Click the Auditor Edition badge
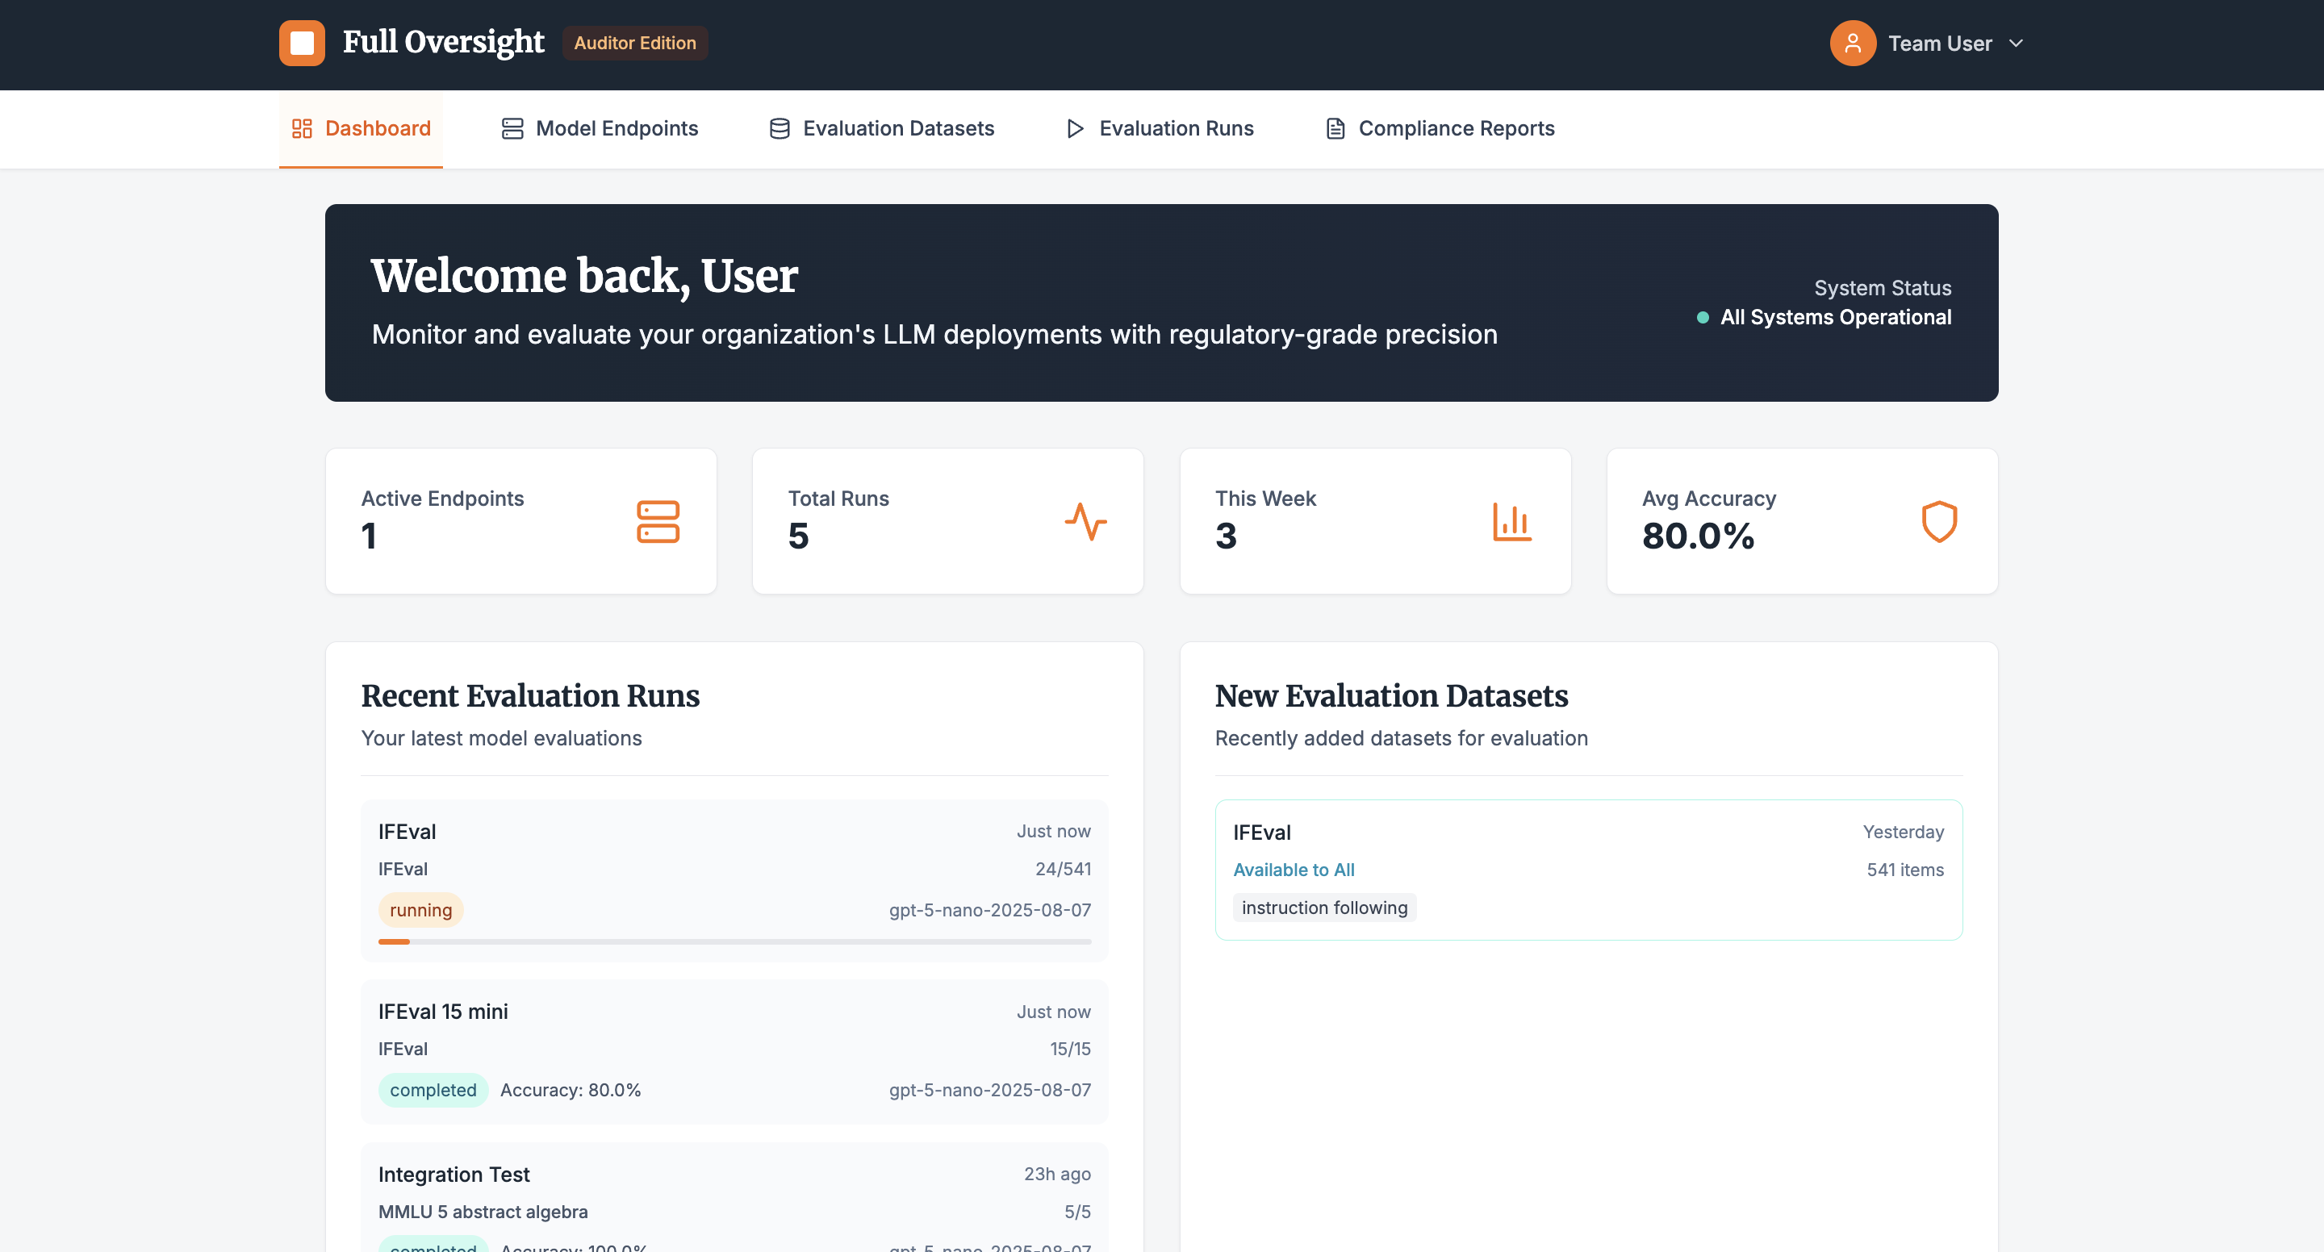Image resolution: width=2324 pixels, height=1252 pixels. [634, 43]
